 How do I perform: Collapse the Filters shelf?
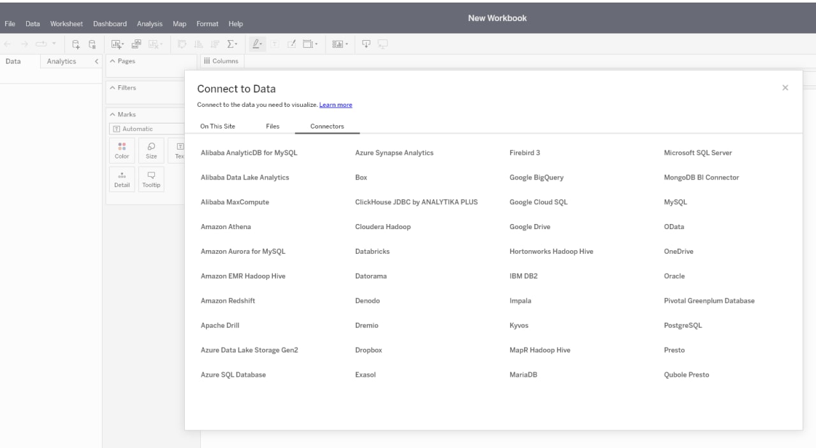[113, 88]
